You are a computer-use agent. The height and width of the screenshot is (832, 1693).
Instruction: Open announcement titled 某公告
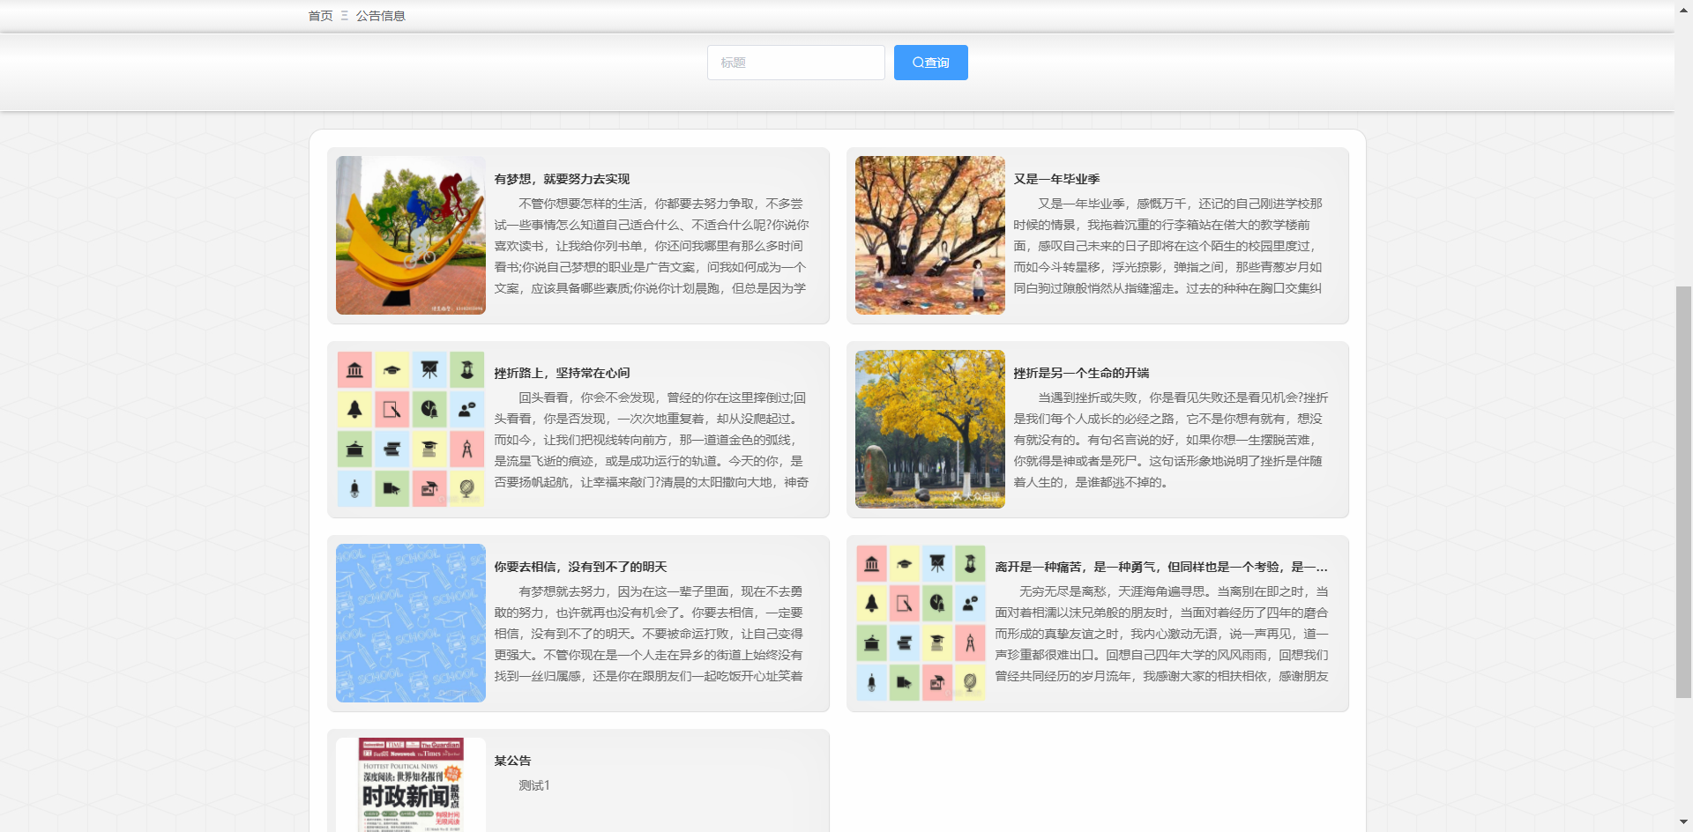[512, 761]
